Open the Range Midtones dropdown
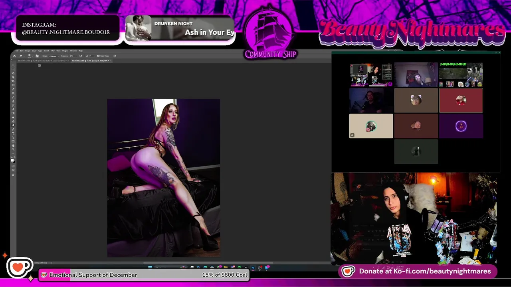 [x=53, y=56]
